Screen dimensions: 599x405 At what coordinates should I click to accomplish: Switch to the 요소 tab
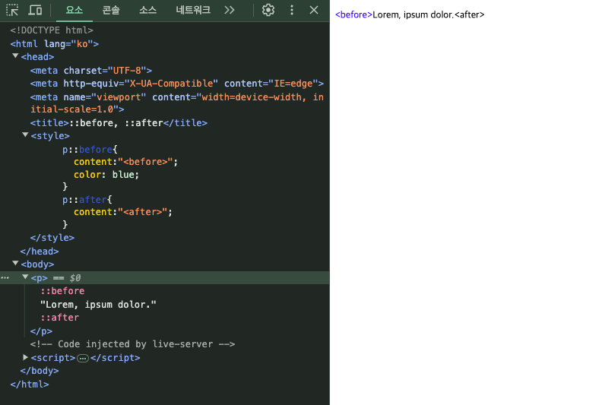click(x=74, y=11)
